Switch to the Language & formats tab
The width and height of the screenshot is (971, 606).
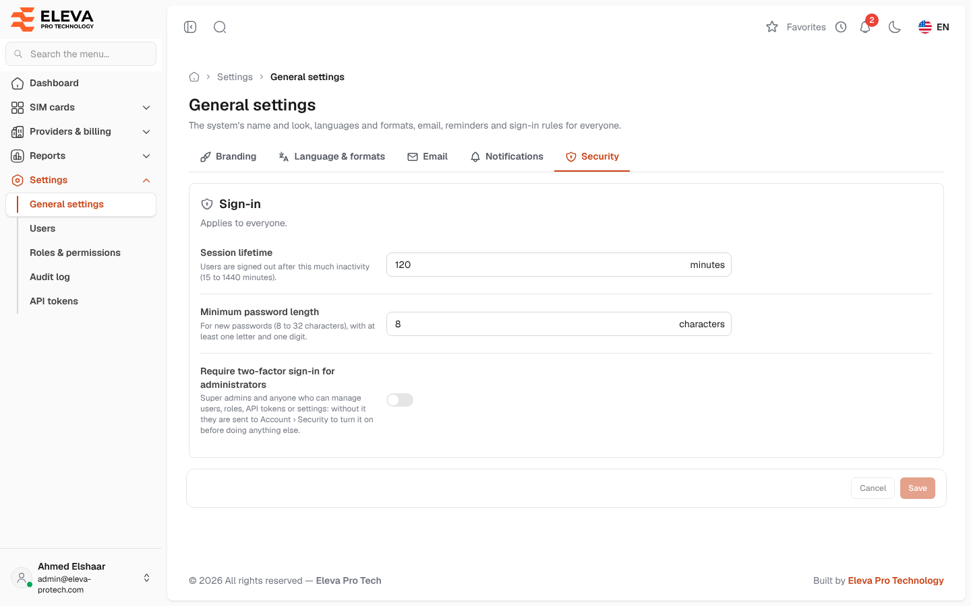click(x=332, y=157)
